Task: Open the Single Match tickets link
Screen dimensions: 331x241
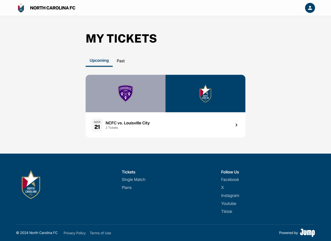Action: tap(133, 180)
